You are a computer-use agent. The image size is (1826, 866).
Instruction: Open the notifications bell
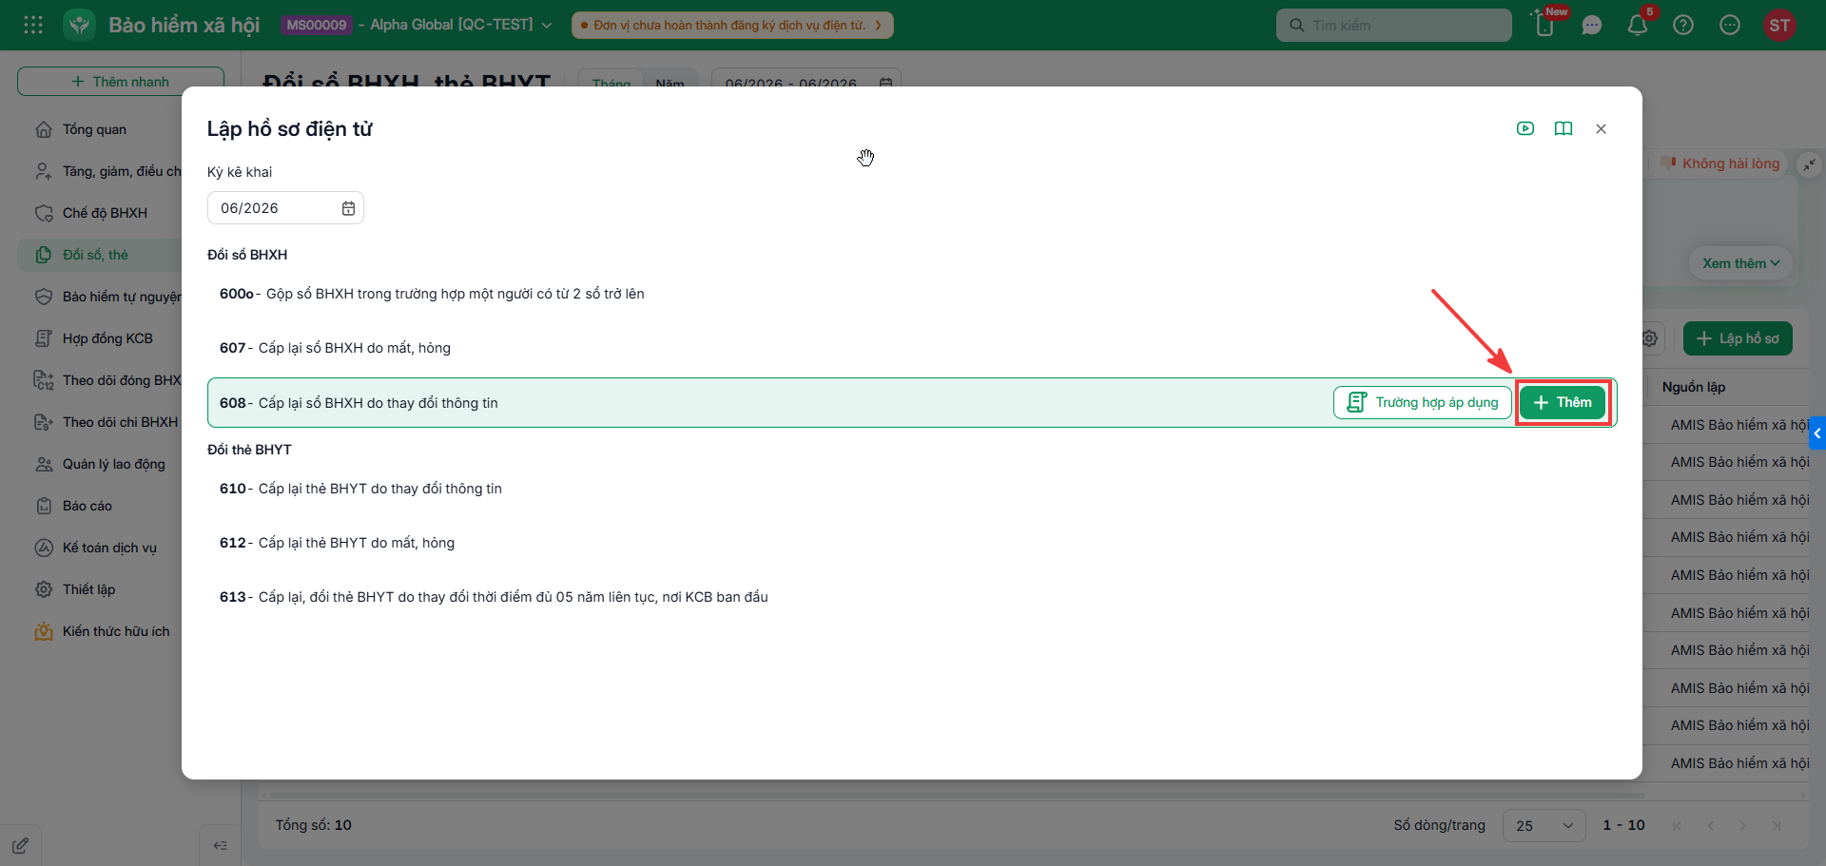point(1638,25)
